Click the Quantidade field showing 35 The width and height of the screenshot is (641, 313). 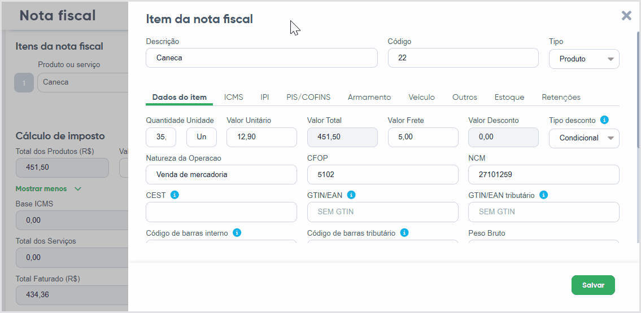(161, 137)
